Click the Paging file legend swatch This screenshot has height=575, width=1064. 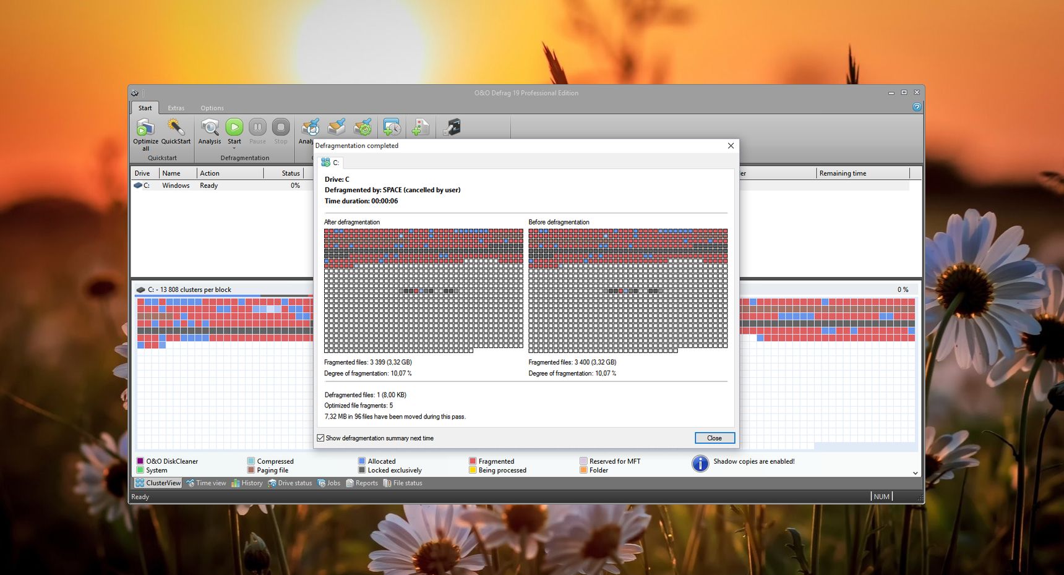point(251,470)
